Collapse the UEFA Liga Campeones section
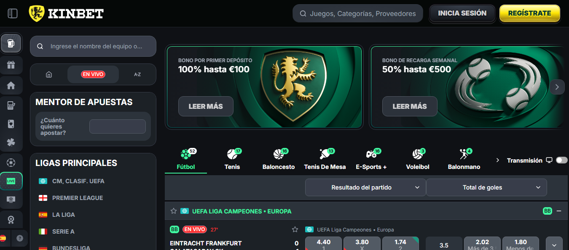 click(559, 211)
